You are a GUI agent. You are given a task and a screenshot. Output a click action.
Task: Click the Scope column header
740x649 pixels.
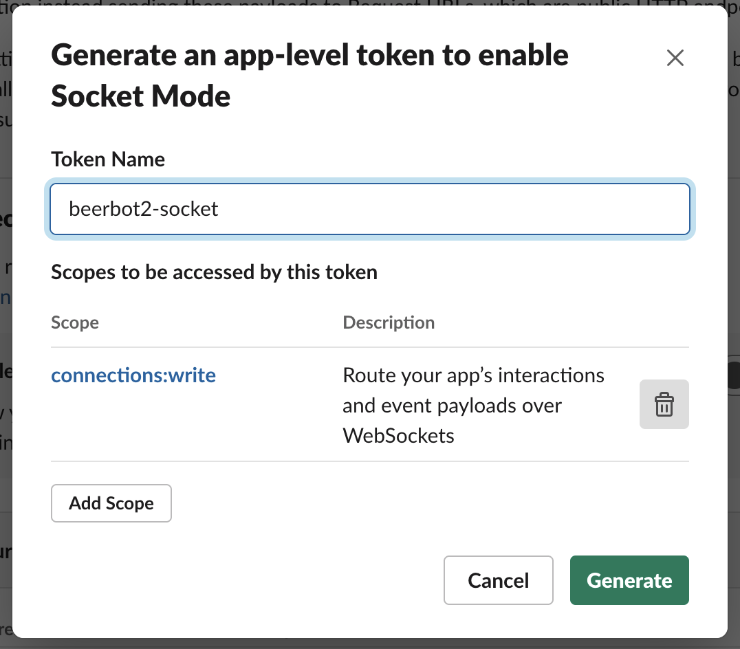(x=75, y=322)
